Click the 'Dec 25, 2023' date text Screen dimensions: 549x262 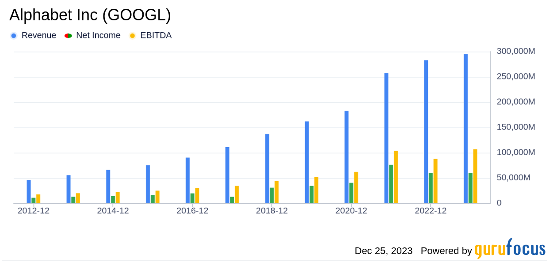point(384,251)
